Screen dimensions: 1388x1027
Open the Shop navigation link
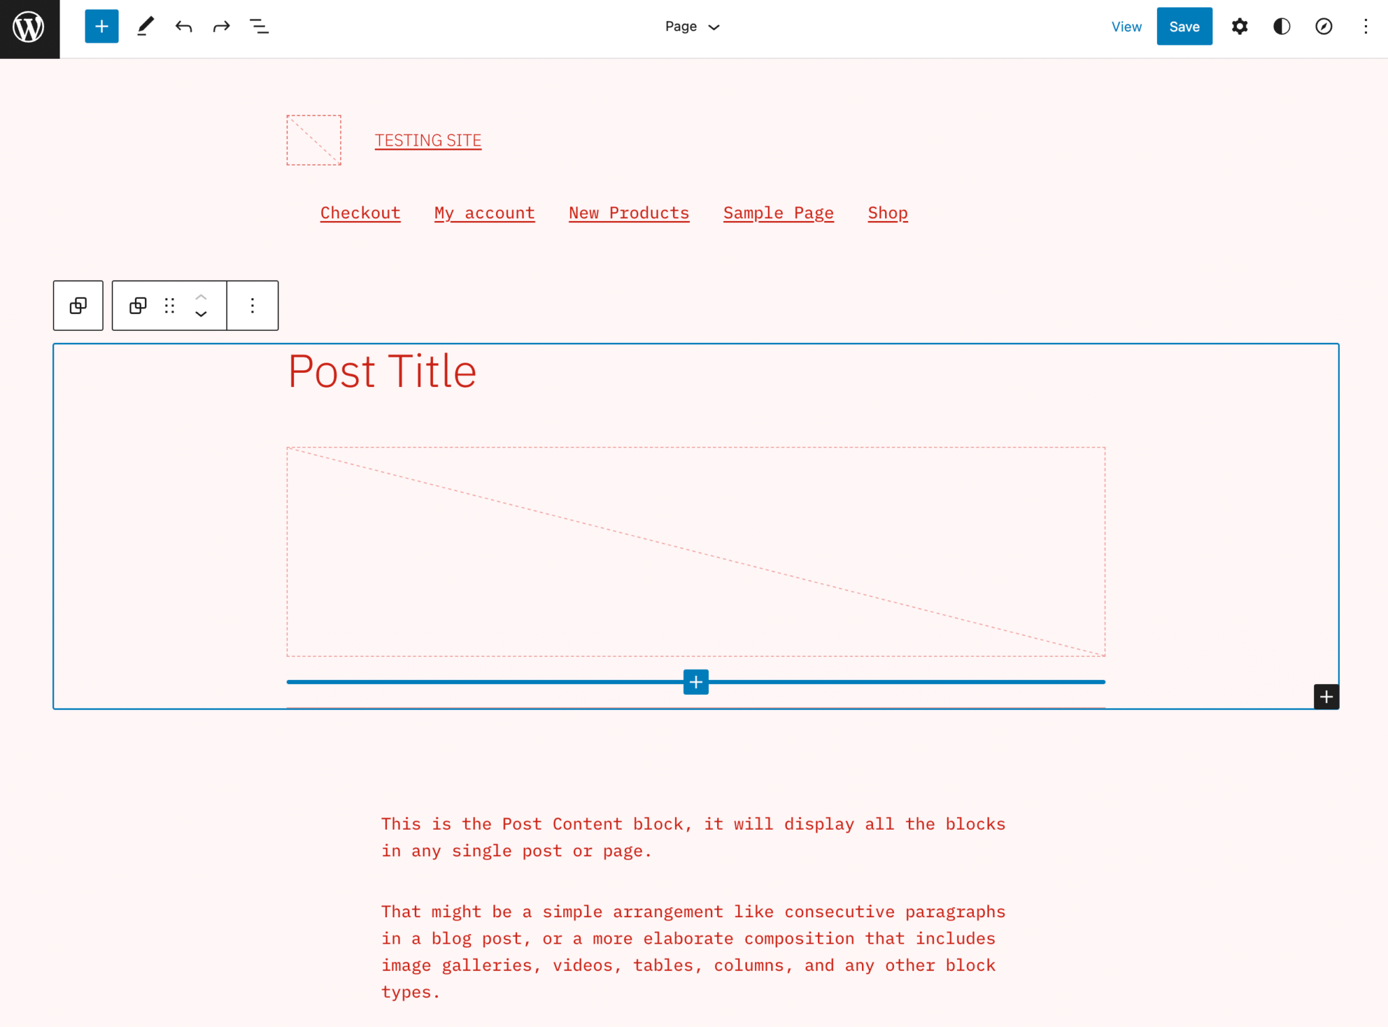point(888,213)
